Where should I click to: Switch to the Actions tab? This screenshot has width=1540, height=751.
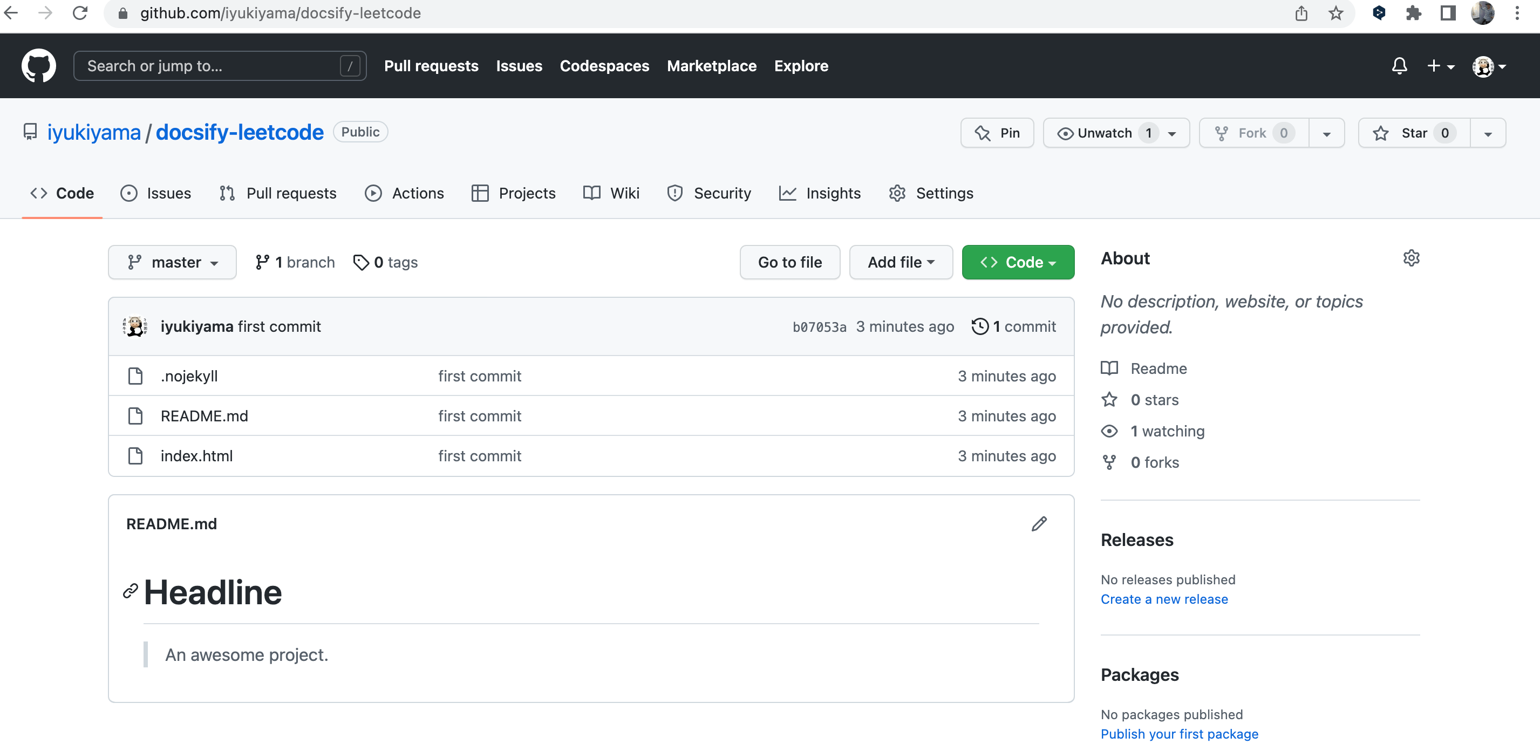click(404, 193)
